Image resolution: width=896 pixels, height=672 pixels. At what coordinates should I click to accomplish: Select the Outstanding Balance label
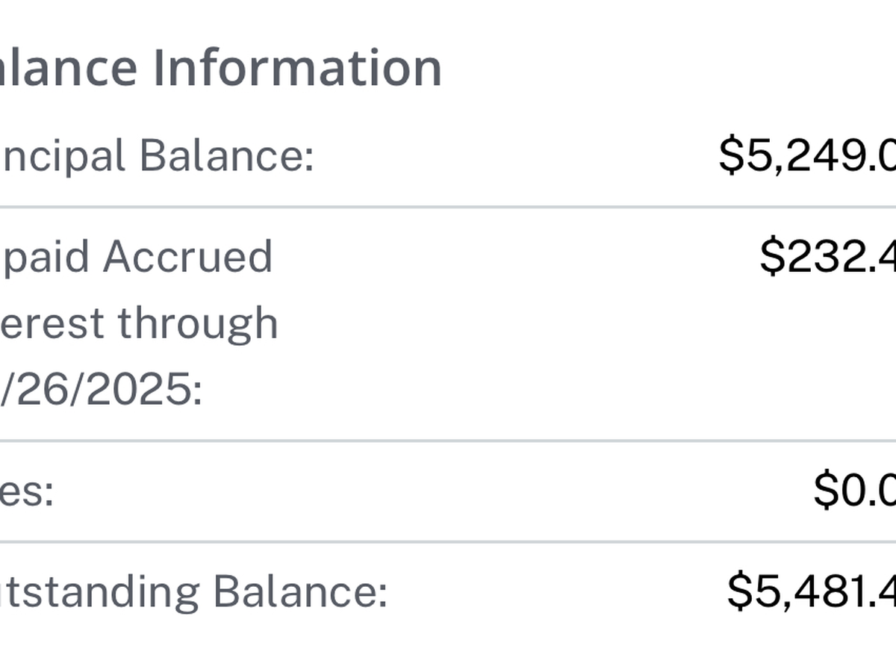tap(193, 591)
